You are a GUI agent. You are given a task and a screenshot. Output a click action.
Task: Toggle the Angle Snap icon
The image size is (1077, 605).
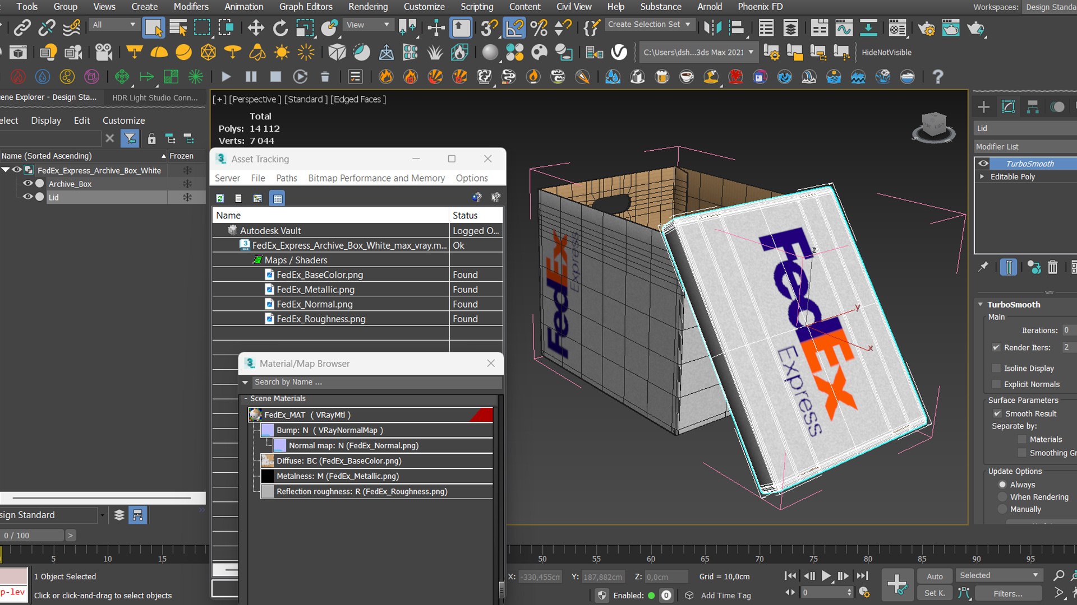pos(514,27)
